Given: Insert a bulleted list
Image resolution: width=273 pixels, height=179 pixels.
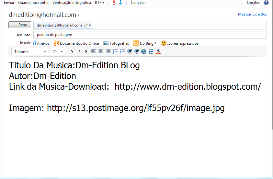Looking at the screenshot, I should [x=122, y=51].
